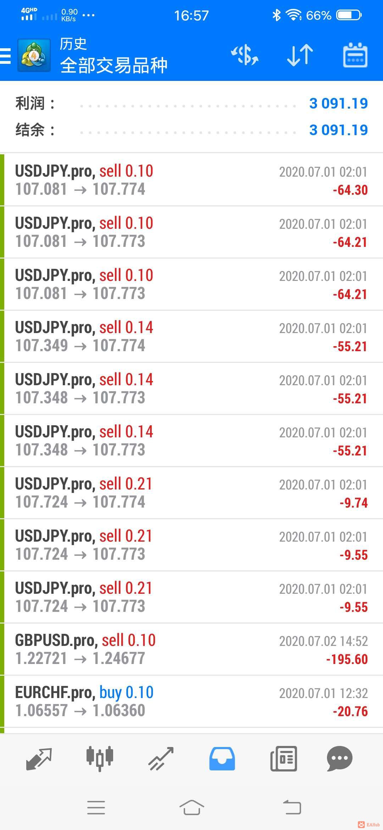This screenshot has width=383, height=830.
Task: Switch to the Quotes tab
Action: pos(39,759)
